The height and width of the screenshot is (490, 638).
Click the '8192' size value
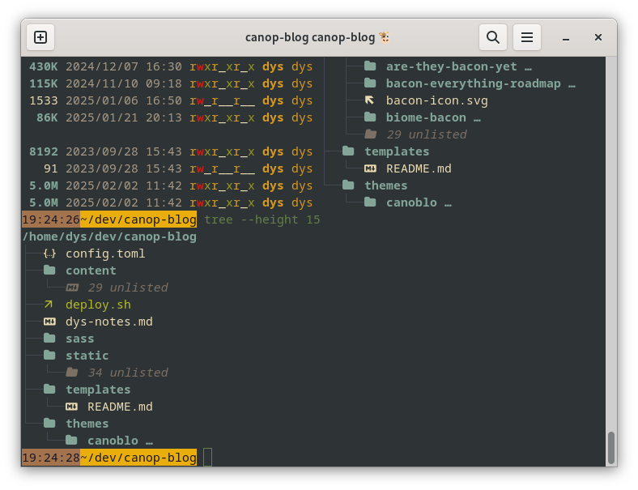tap(44, 151)
